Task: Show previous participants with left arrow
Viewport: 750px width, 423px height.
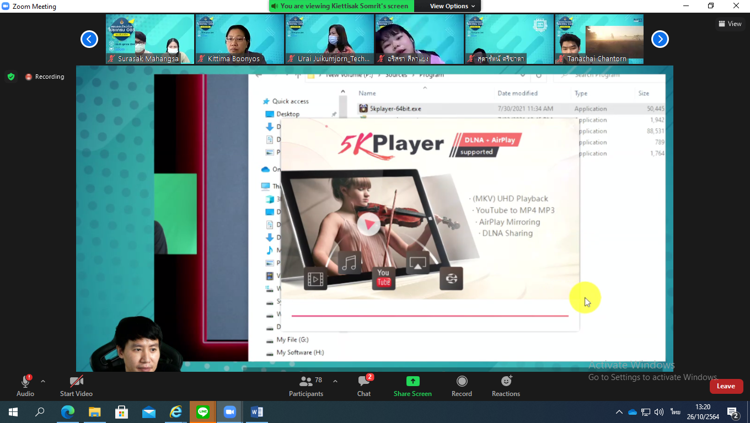Action: click(89, 39)
